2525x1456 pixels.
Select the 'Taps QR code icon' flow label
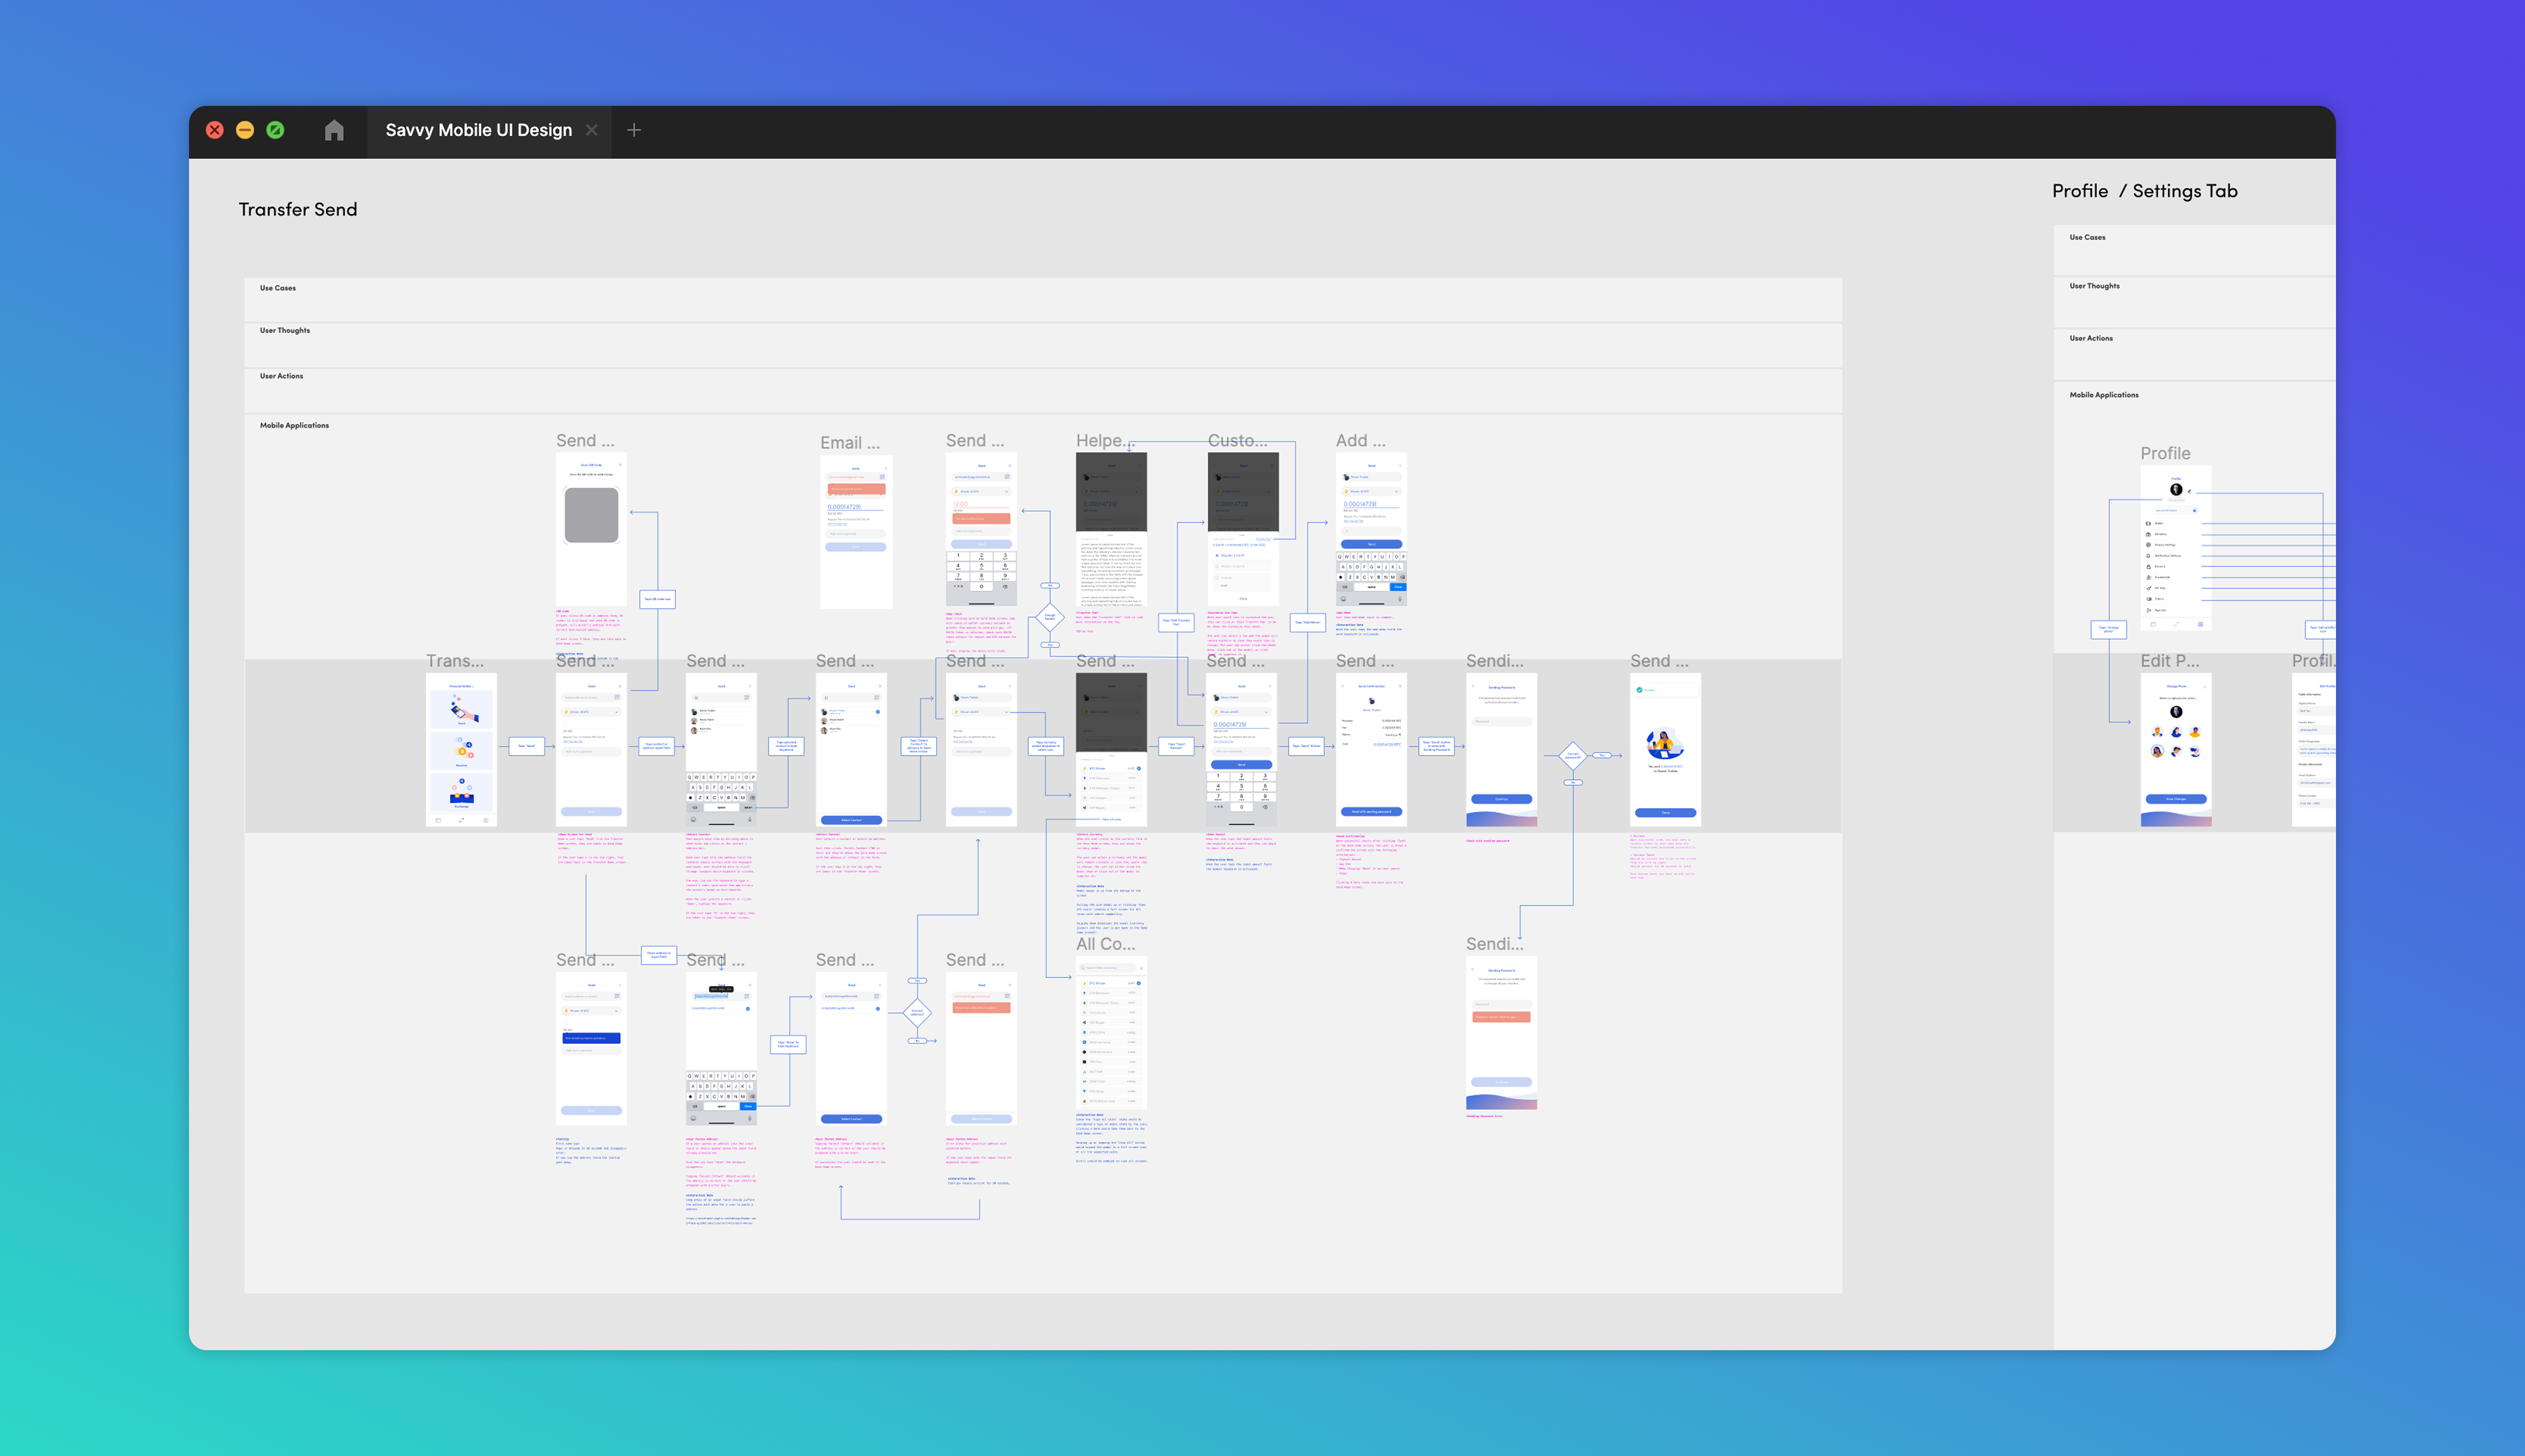[x=657, y=599]
